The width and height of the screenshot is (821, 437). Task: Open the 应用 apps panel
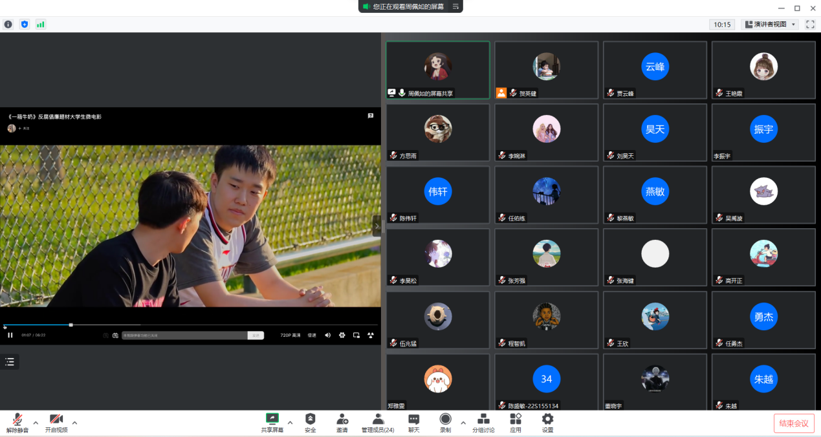(x=516, y=423)
